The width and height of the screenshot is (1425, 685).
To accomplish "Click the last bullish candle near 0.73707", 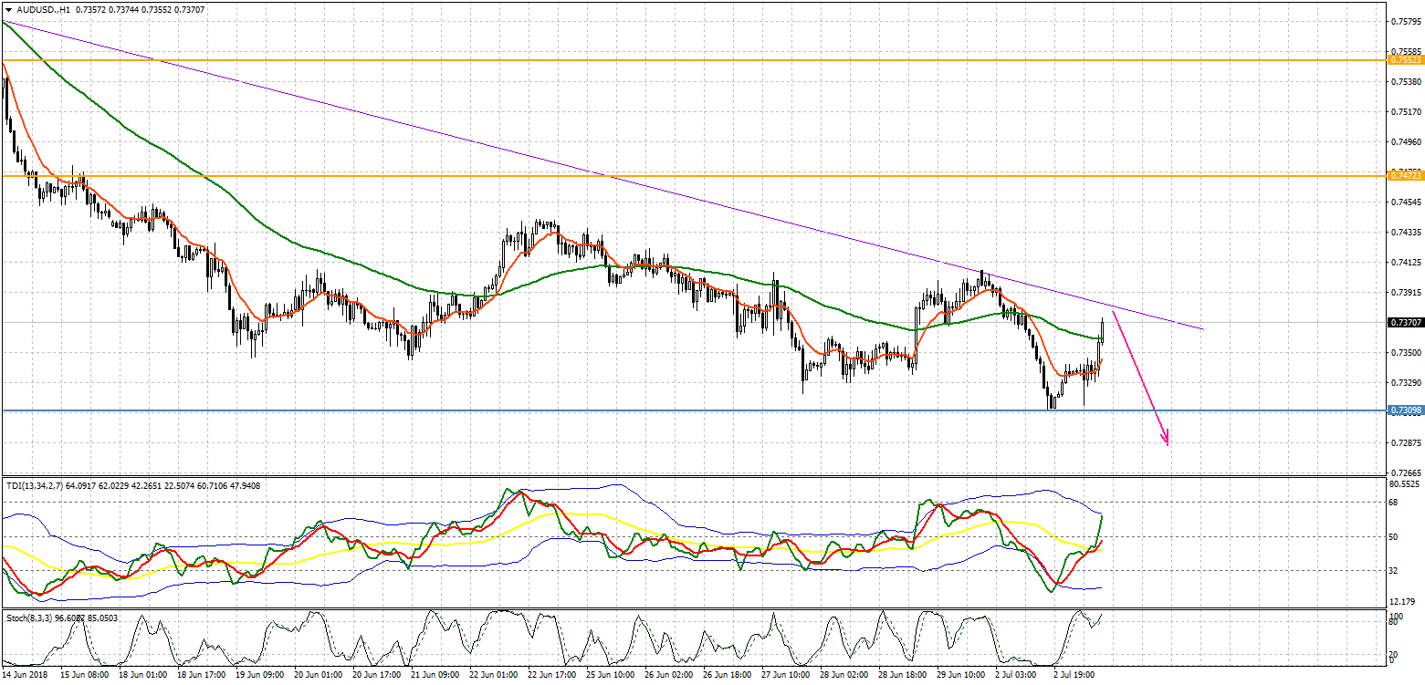I will click(1102, 331).
